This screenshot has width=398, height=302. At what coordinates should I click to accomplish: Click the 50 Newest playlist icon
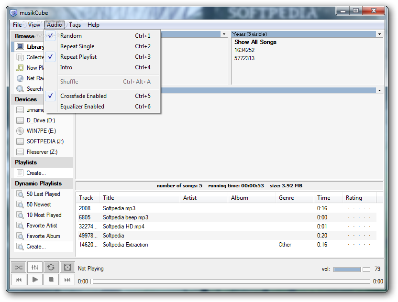click(x=20, y=205)
